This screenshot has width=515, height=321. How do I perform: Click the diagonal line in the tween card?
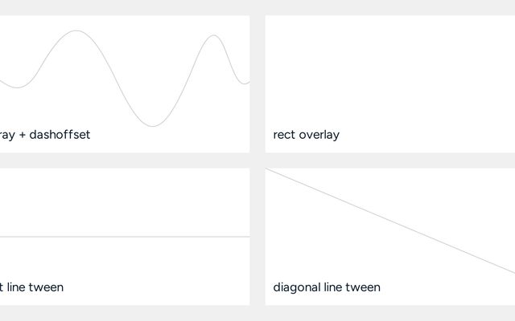click(390, 221)
